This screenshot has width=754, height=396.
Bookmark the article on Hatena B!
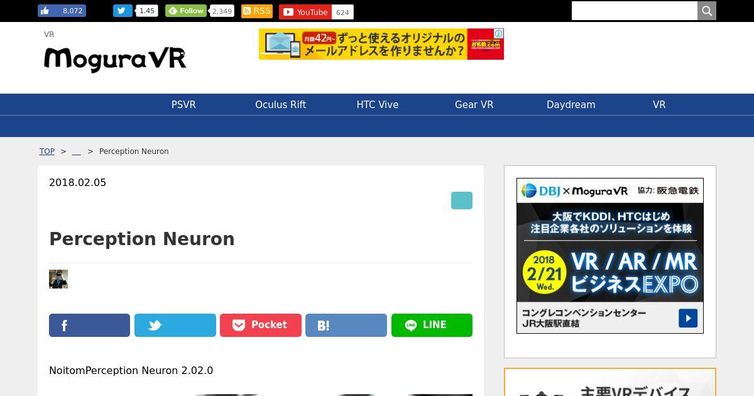(346, 325)
